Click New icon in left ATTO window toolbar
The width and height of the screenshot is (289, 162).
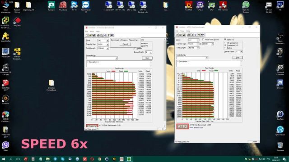point(87,35)
